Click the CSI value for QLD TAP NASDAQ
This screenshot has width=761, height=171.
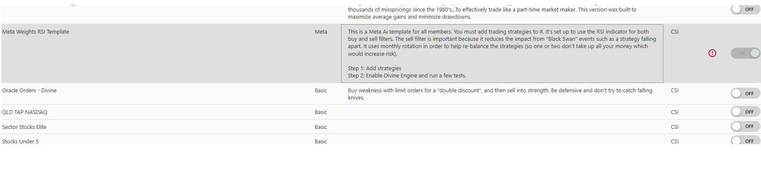674,112
